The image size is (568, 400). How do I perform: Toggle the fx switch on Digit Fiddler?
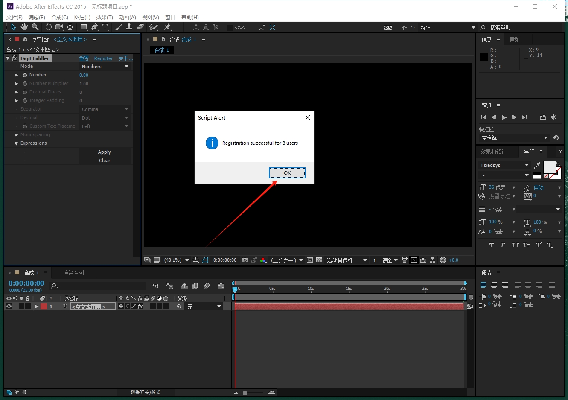(15, 58)
